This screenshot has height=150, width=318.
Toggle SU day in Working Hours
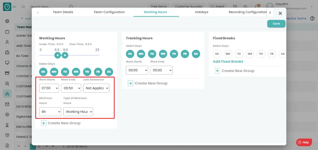click(43, 72)
